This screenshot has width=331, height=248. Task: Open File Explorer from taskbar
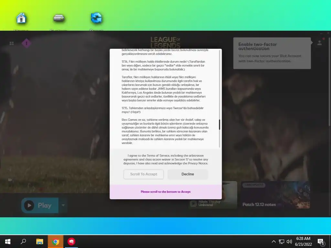tap(39, 242)
